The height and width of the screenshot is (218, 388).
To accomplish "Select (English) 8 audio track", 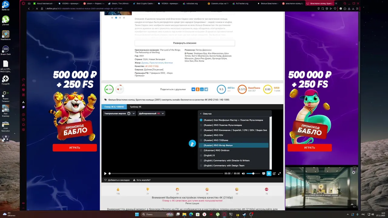I will click(234, 155).
